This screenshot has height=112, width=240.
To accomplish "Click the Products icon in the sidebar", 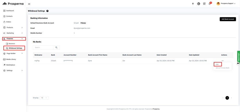I will (4, 28).
